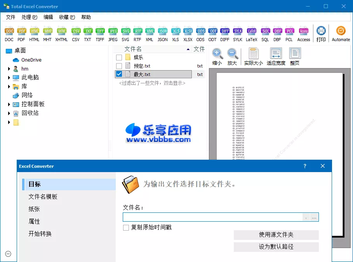Select the XLS format icon
This screenshot has width=353, height=262.
[176, 31]
